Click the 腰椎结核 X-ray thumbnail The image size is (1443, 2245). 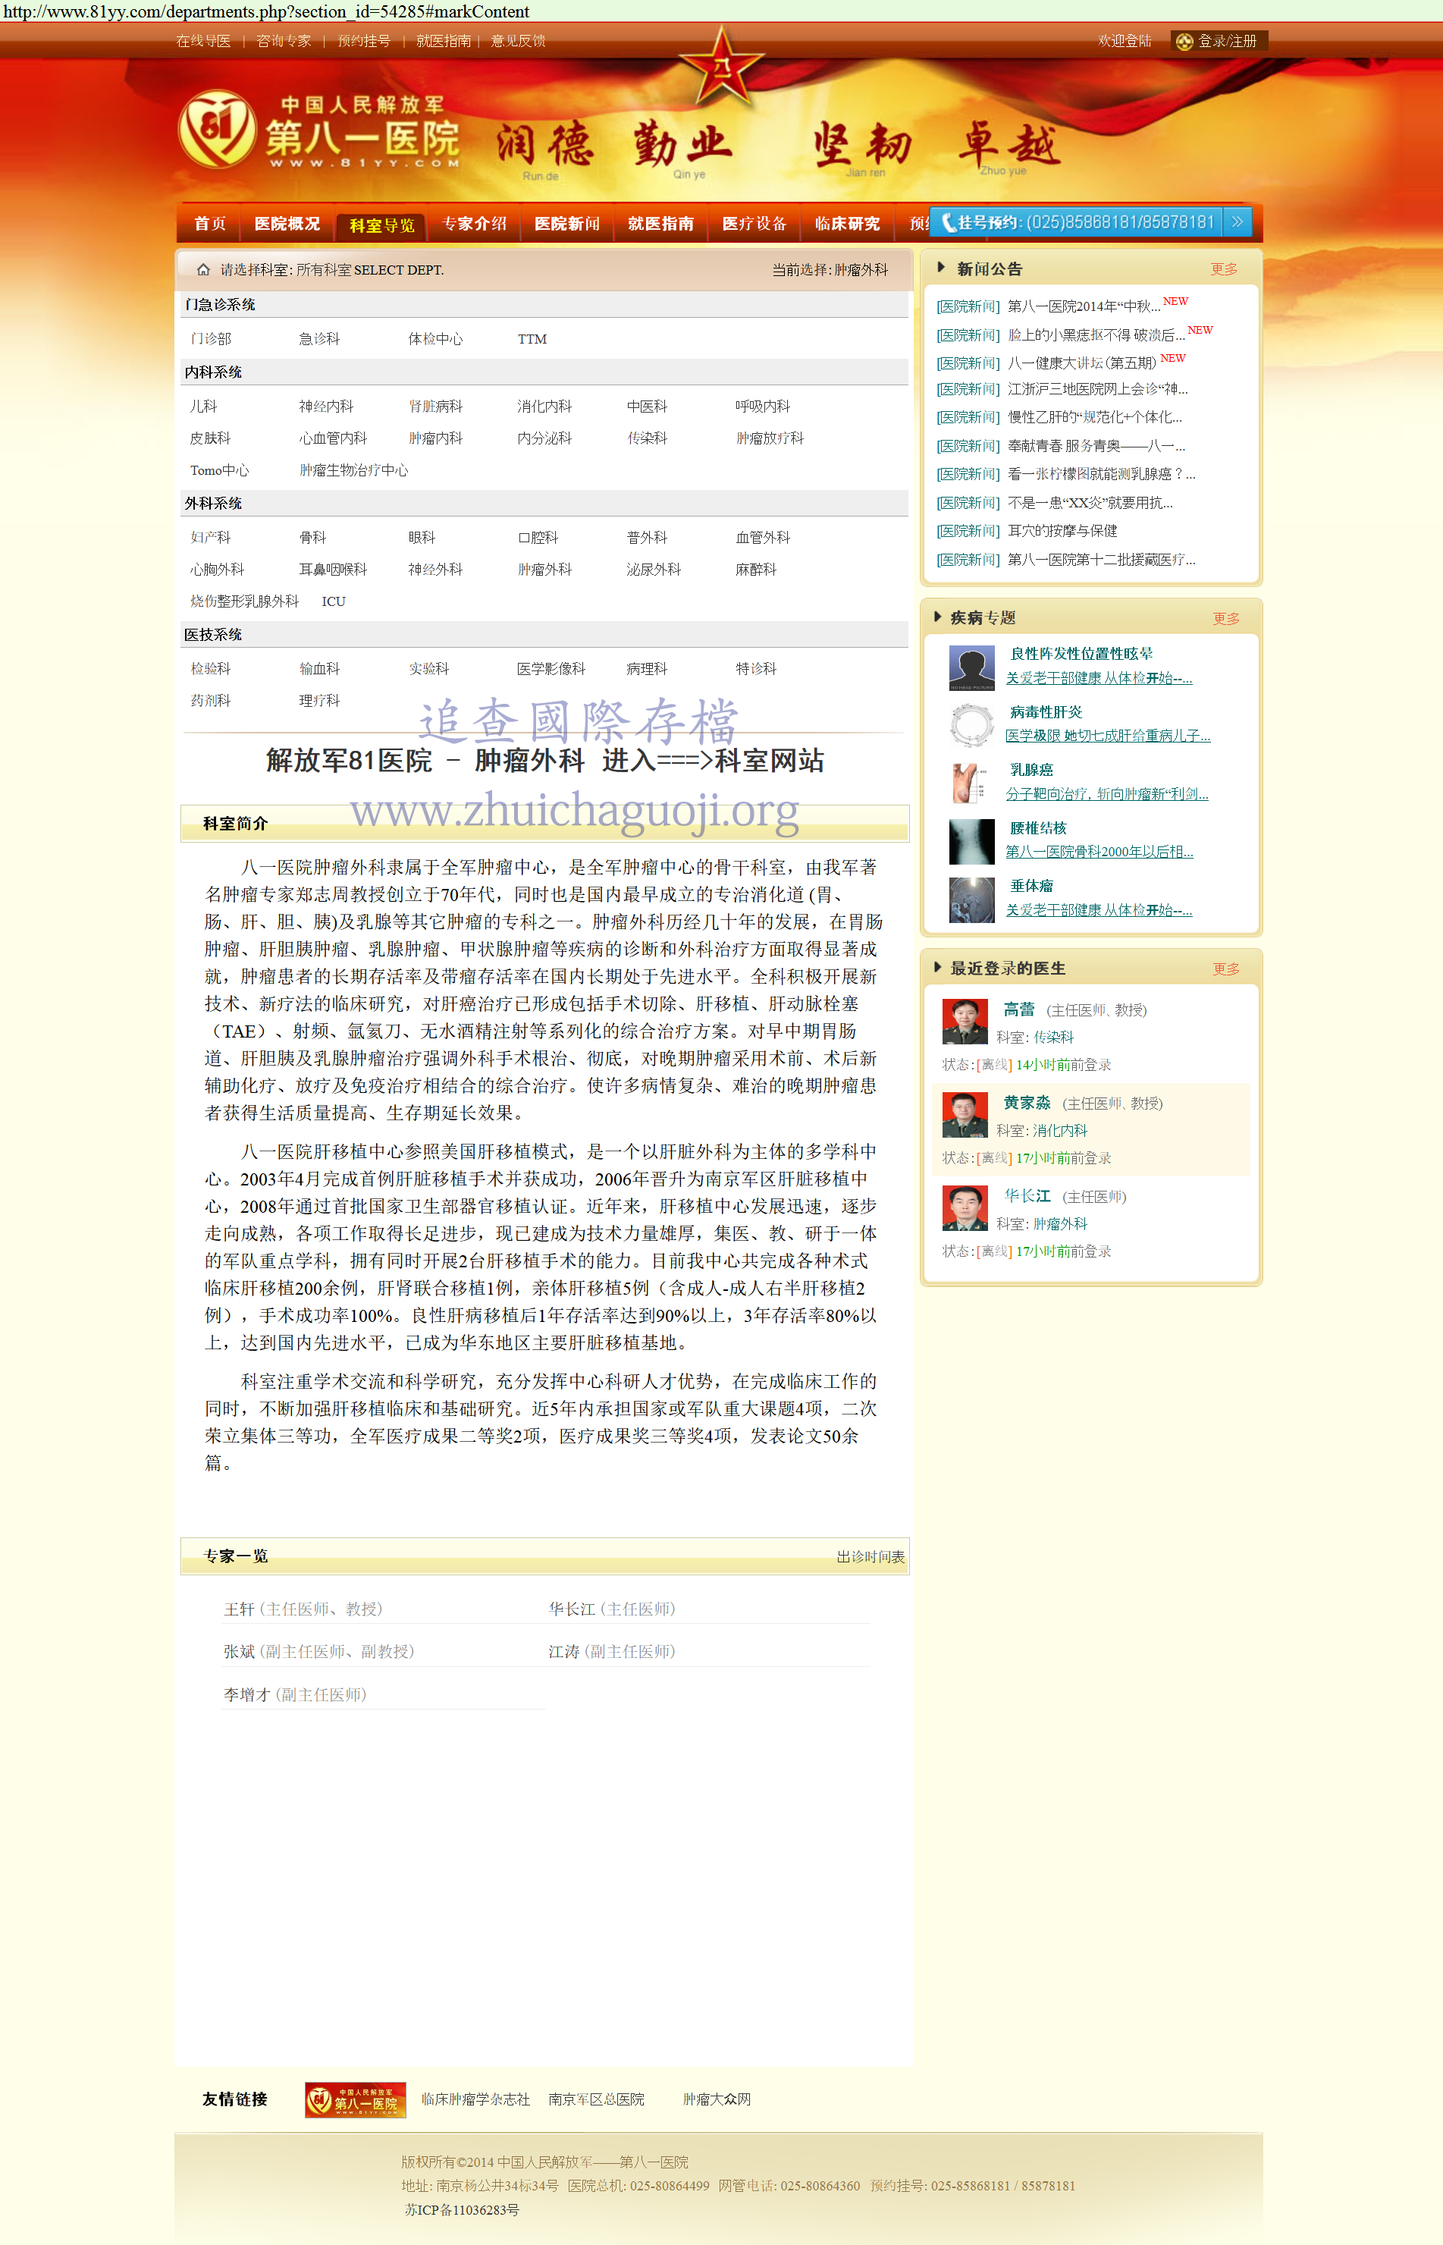pos(971,840)
